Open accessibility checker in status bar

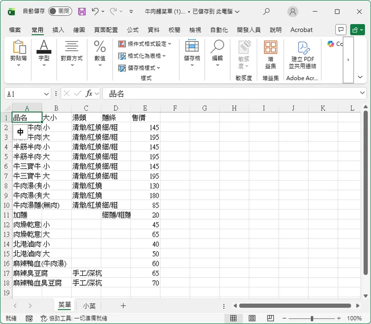pyautogui.click(x=74, y=318)
